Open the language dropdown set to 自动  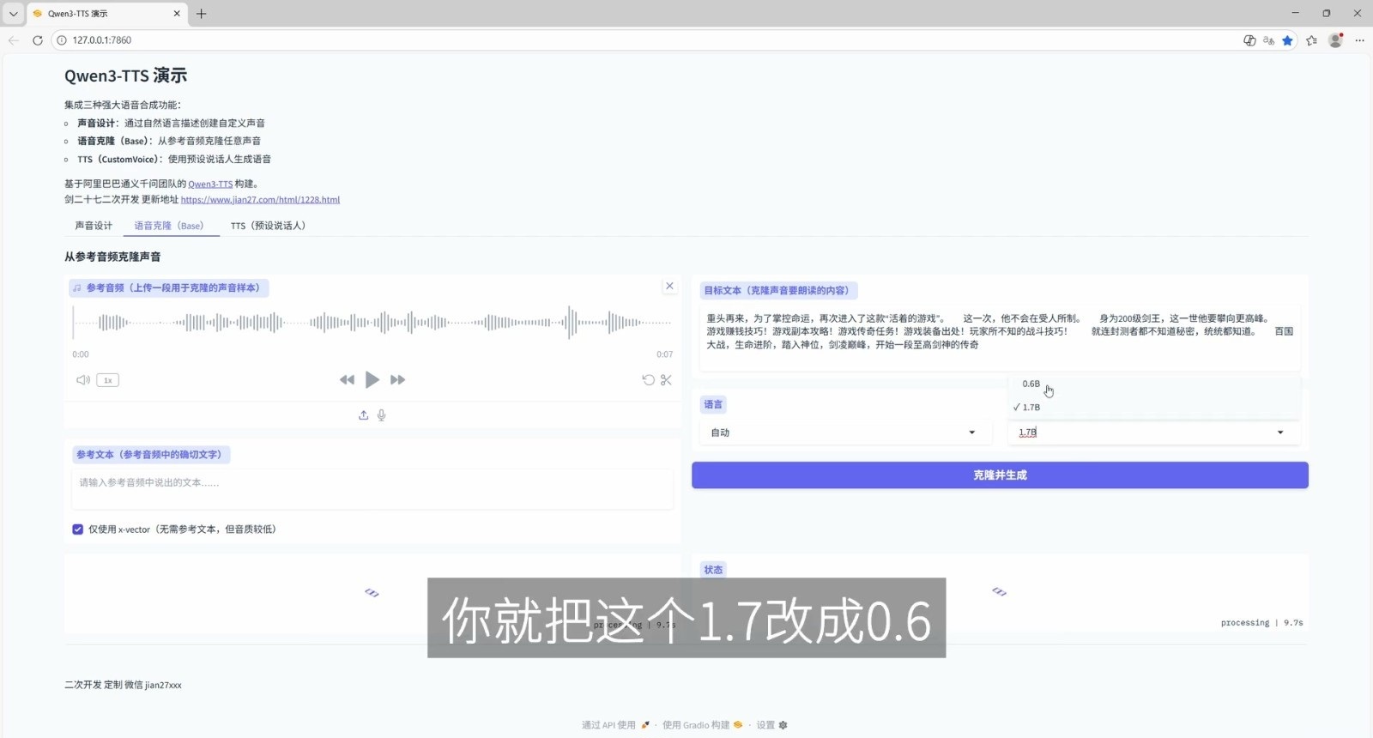(843, 433)
